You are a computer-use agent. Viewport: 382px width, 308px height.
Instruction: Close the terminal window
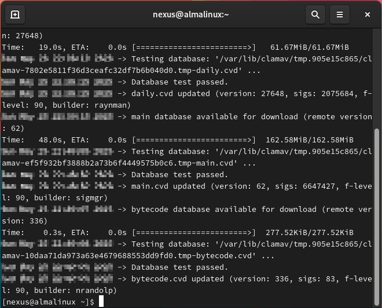click(368, 14)
